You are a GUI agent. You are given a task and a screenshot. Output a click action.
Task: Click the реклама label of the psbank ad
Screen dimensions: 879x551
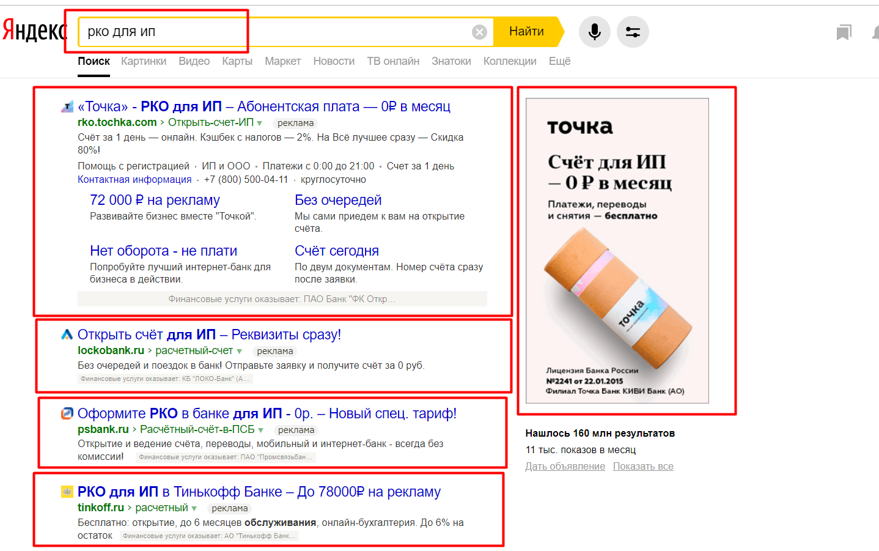[x=296, y=430]
